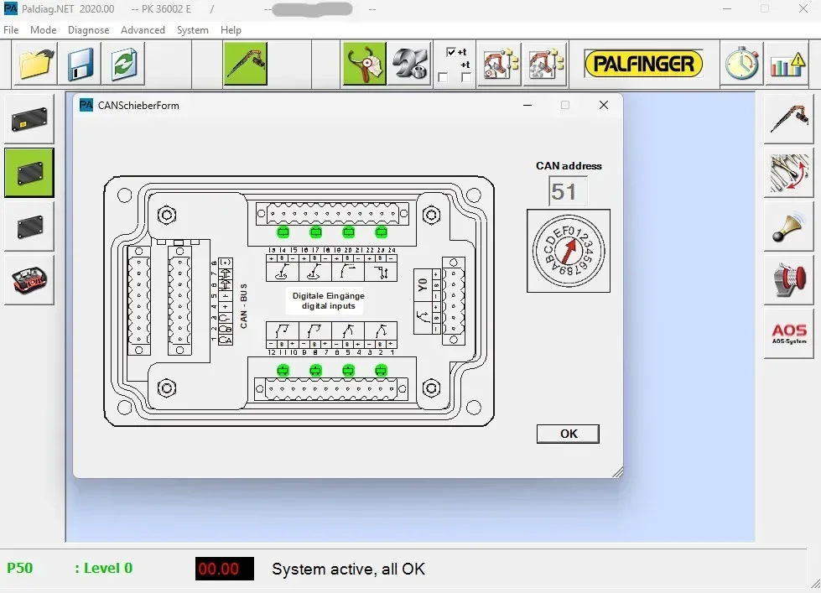This screenshot has width=821, height=593.
Task: Open the bar chart warning icon
Action: (787, 64)
